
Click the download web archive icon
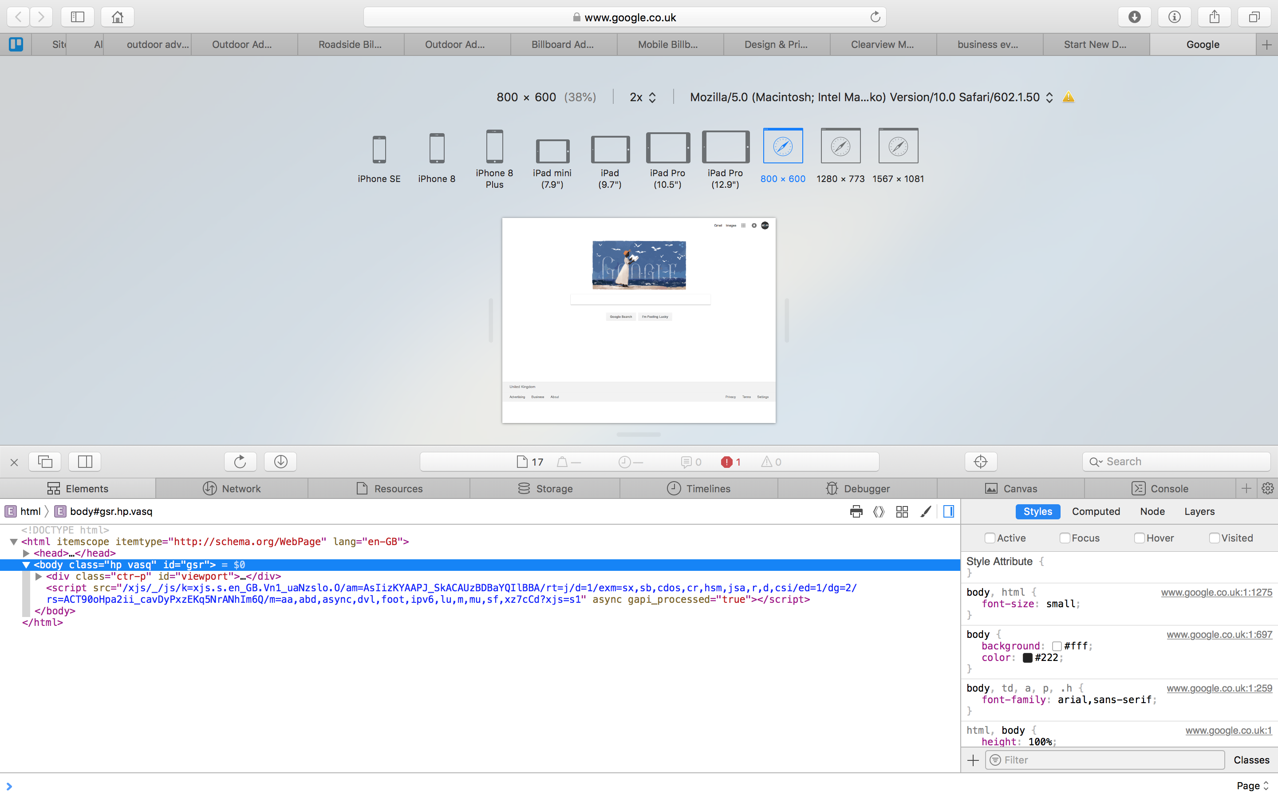click(x=280, y=461)
